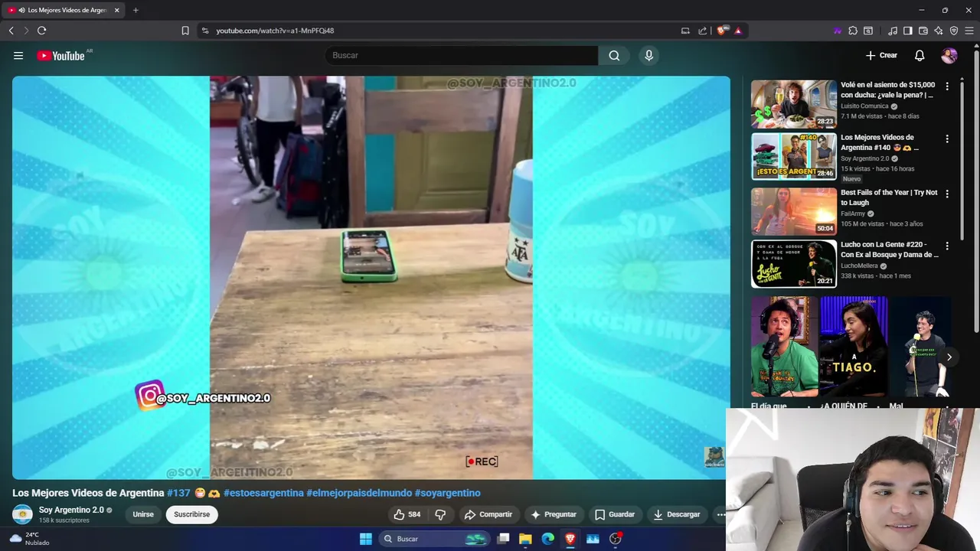Screen dimensions: 980x551
Task: Click the browser address bar URL
Action: tap(275, 31)
